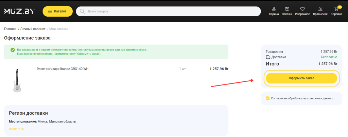This screenshot has width=348, height=137.
Task: Click the delivery truck icon
Action: [268, 57]
